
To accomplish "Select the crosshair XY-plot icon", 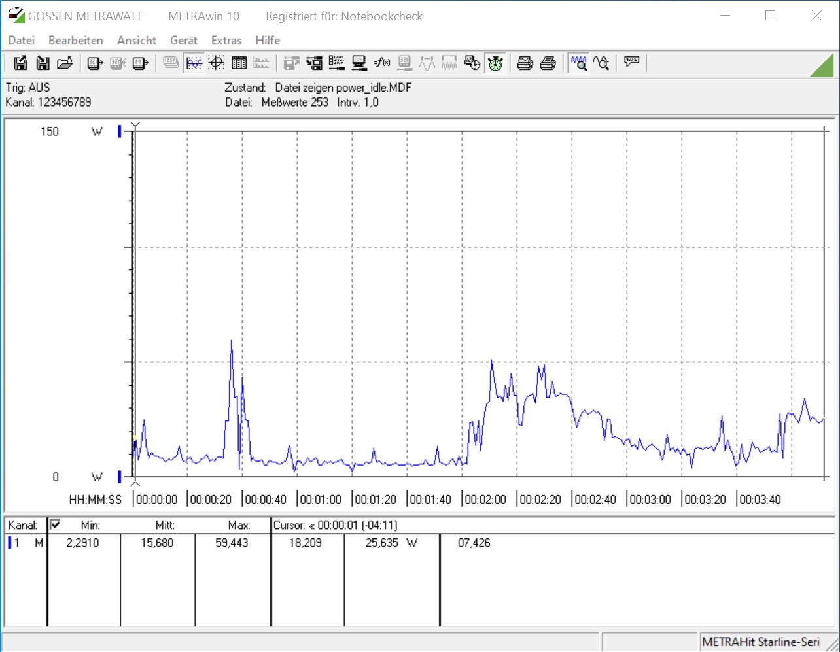I will click(217, 63).
